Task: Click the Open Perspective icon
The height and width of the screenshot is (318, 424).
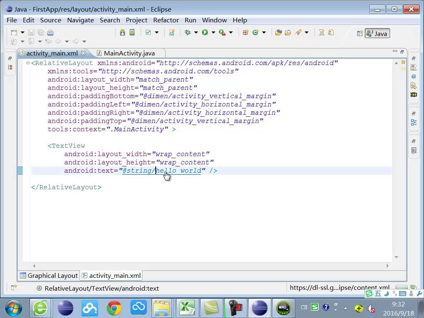Action: (360, 34)
